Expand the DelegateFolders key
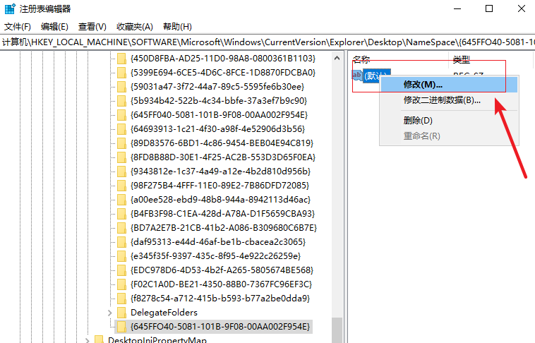Viewport: 535px width, 343px height. point(109,312)
